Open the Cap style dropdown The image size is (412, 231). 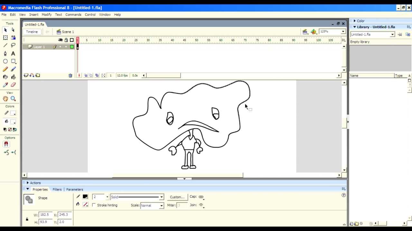pyautogui.click(x=201, y=197)
